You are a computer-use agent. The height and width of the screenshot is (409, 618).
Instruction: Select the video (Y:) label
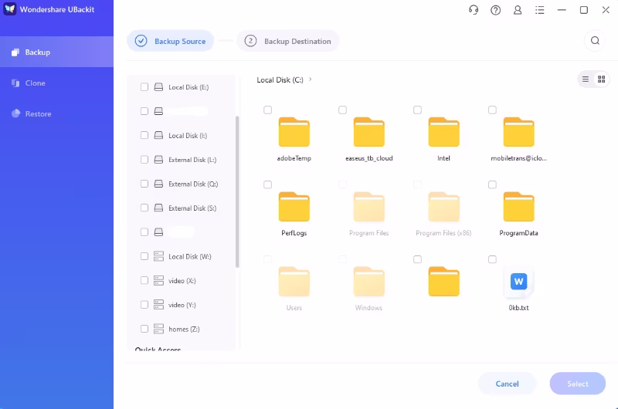[x=182, y=305]
